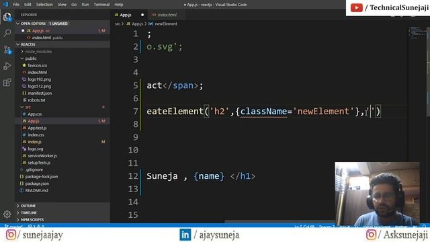
Task: Open the Terminal menu
Action: [x=101, y=5]
